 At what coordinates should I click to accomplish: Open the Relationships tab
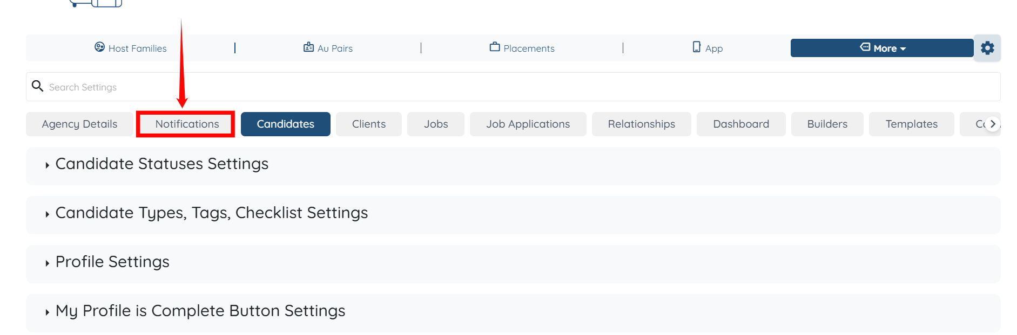click(x=641, y=124)
